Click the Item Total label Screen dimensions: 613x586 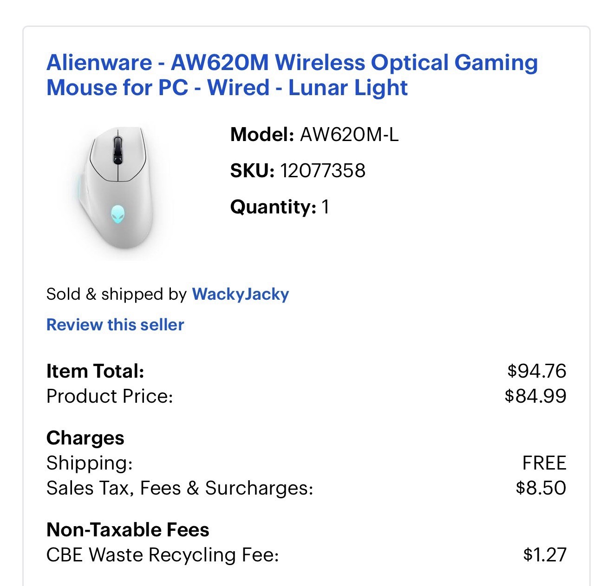click(95, 371)
